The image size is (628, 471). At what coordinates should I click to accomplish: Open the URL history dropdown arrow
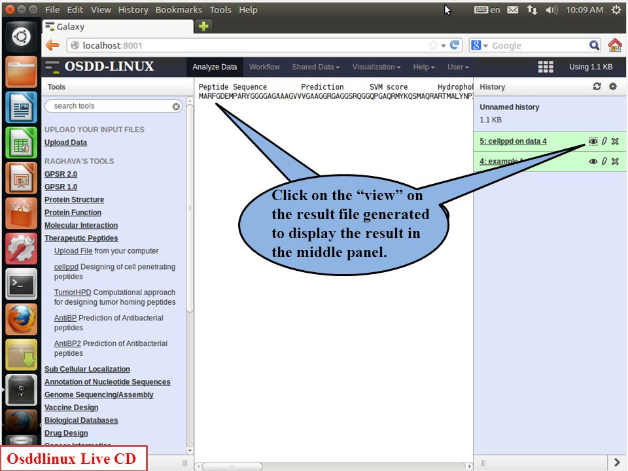[444, 46]
